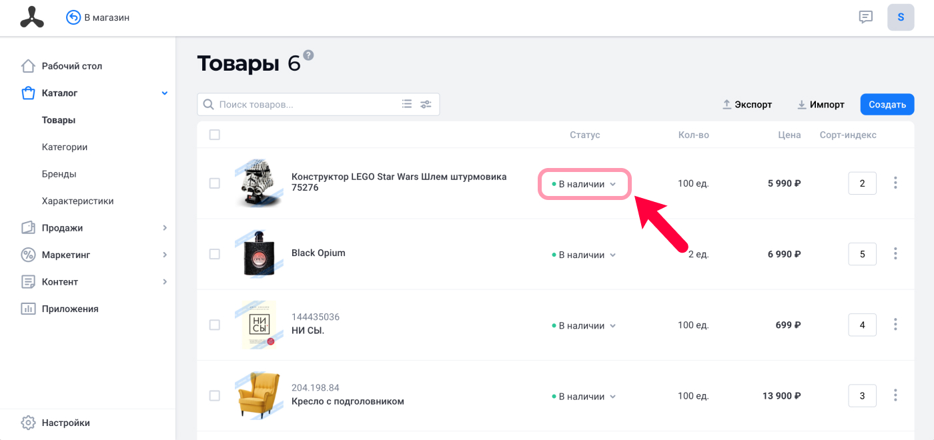The height and width of the screenshot is (440, 934).
Task: Open more options for LEGO Star Wars row
Action: (895, 183)
